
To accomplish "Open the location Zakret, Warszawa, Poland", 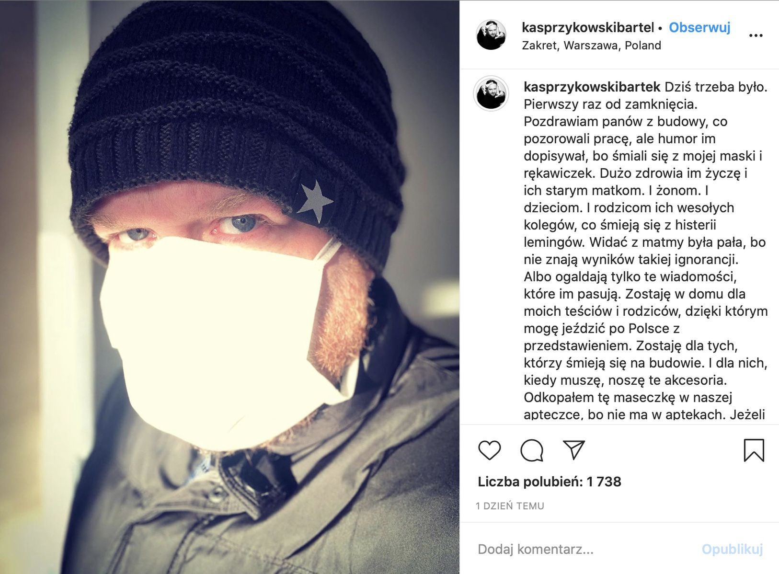I will pos(591,46).
